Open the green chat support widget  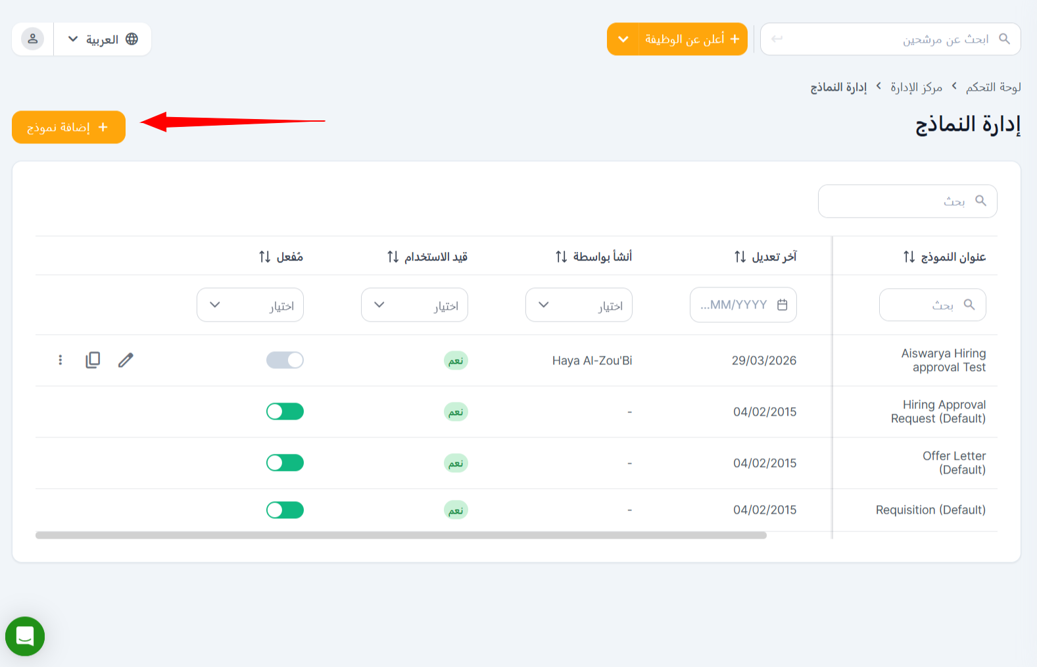point(25,636)
